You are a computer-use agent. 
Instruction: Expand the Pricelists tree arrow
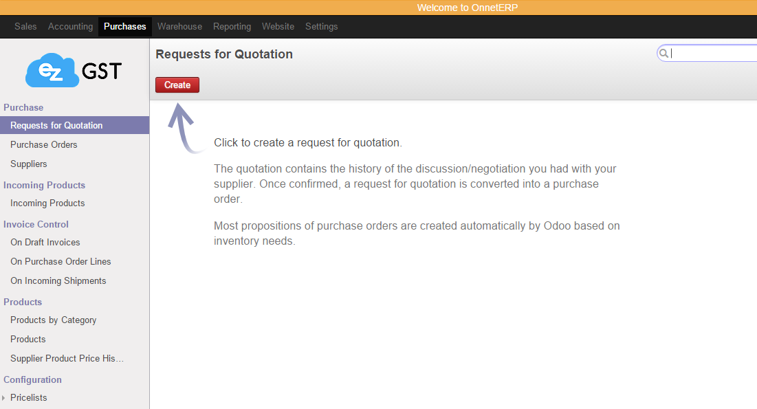point(3,398)
